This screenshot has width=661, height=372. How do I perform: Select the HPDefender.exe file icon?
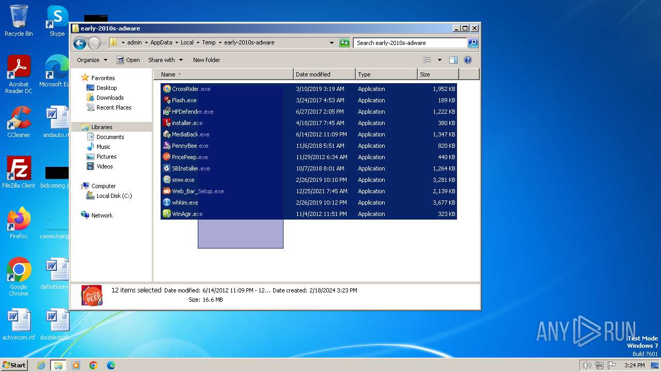[x=167, y=112]
